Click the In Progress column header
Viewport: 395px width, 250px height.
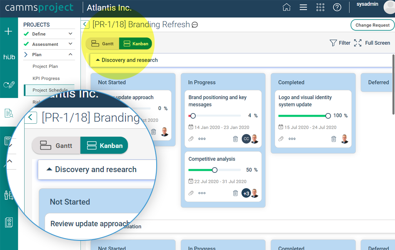point(202,82)
